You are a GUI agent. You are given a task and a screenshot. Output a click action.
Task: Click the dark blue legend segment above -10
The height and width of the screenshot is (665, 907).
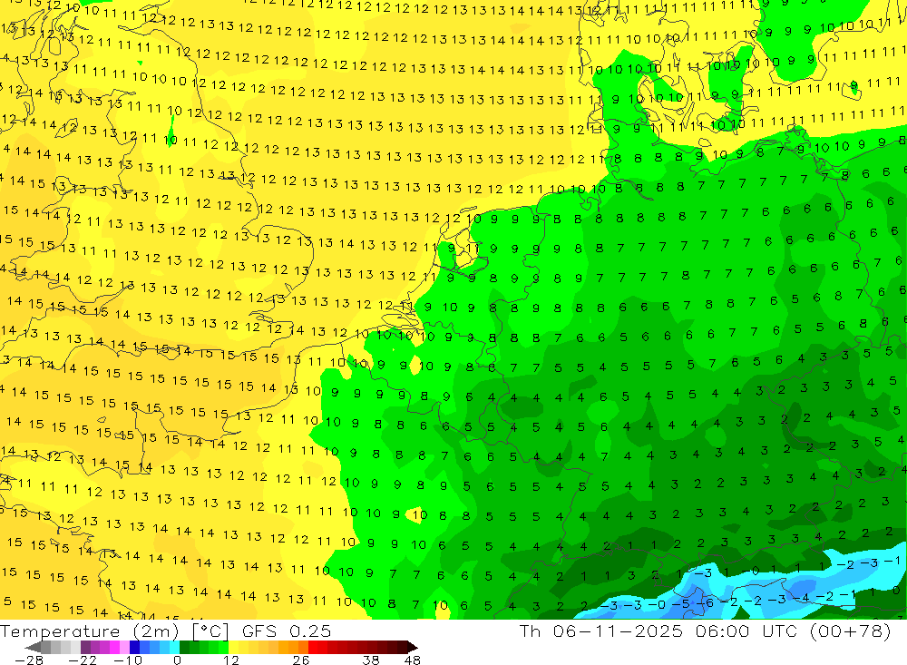tap(135, 647)
